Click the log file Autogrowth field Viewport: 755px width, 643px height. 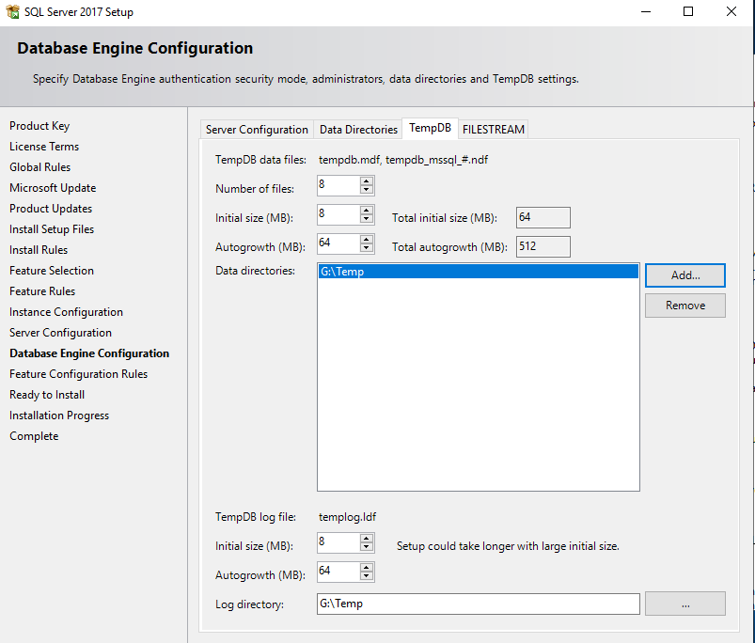[338, 572]
